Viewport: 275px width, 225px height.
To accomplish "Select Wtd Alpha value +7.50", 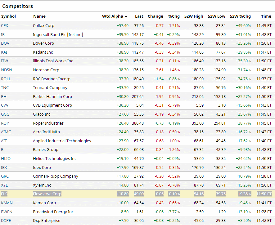I will 124,220.
